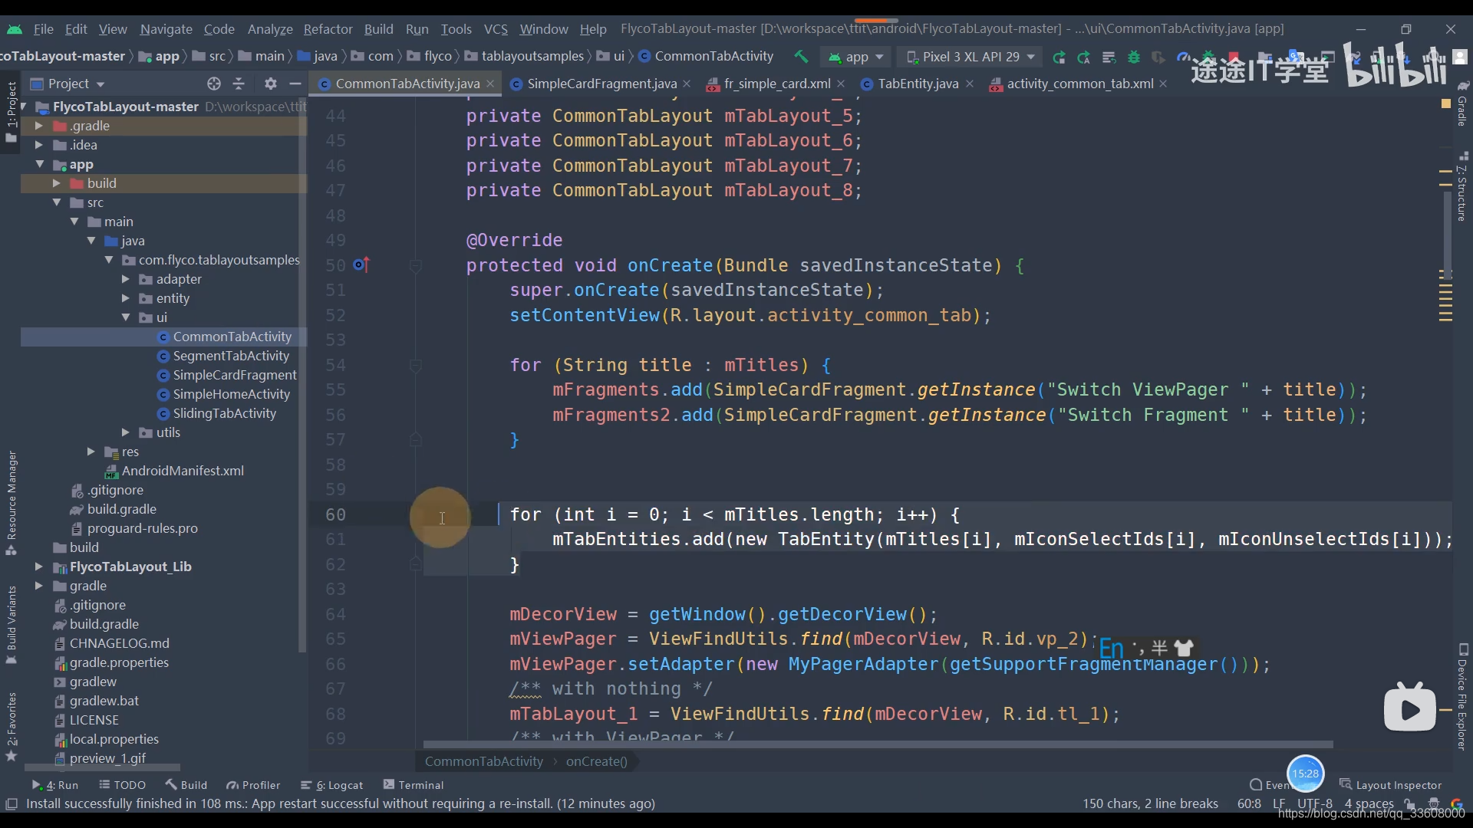Viewport: 1473px width, 828px height.
Task: Hide the Project panel with minus icon
Action: [x=295, y=84]
